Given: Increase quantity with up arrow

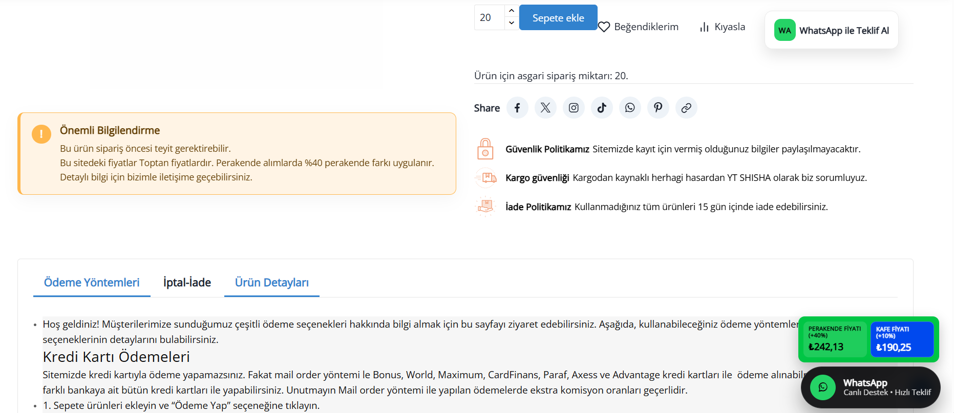Looking at the screenshot, I should (x=512, y=11).
